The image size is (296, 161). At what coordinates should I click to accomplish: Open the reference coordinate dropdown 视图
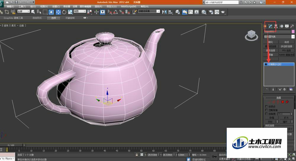click(80, 11)
